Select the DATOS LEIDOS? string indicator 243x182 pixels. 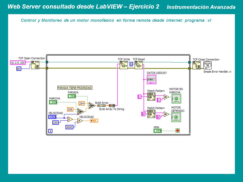[151, 80]
